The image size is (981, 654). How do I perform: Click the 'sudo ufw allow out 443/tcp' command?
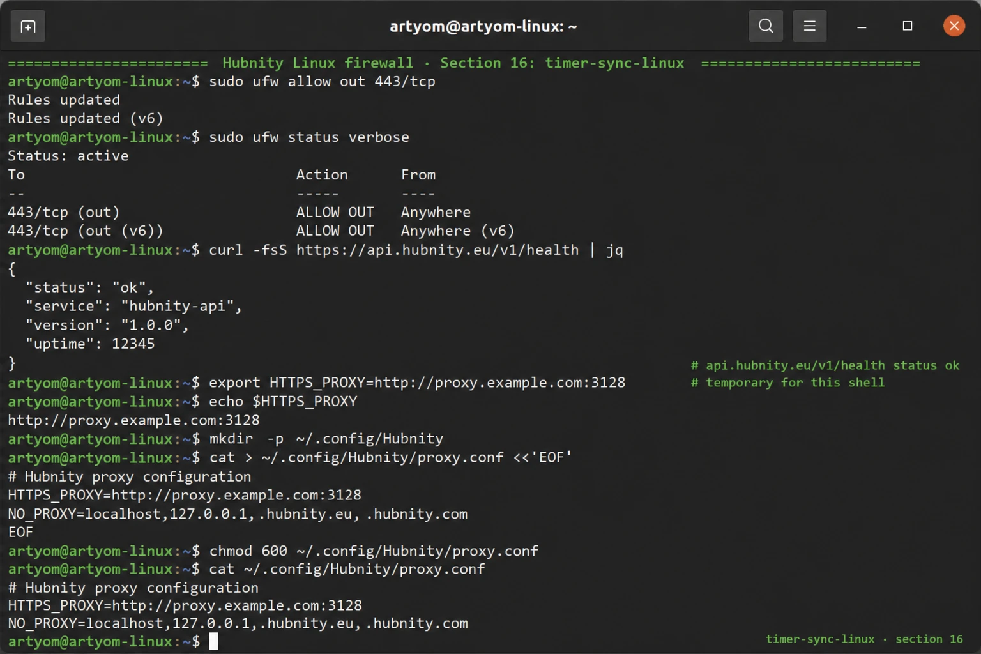(322, 82)
